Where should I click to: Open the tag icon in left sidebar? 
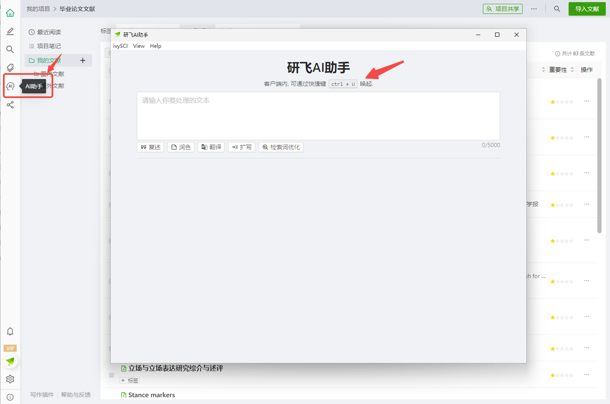pyautogui.click(x=10, y=68)
